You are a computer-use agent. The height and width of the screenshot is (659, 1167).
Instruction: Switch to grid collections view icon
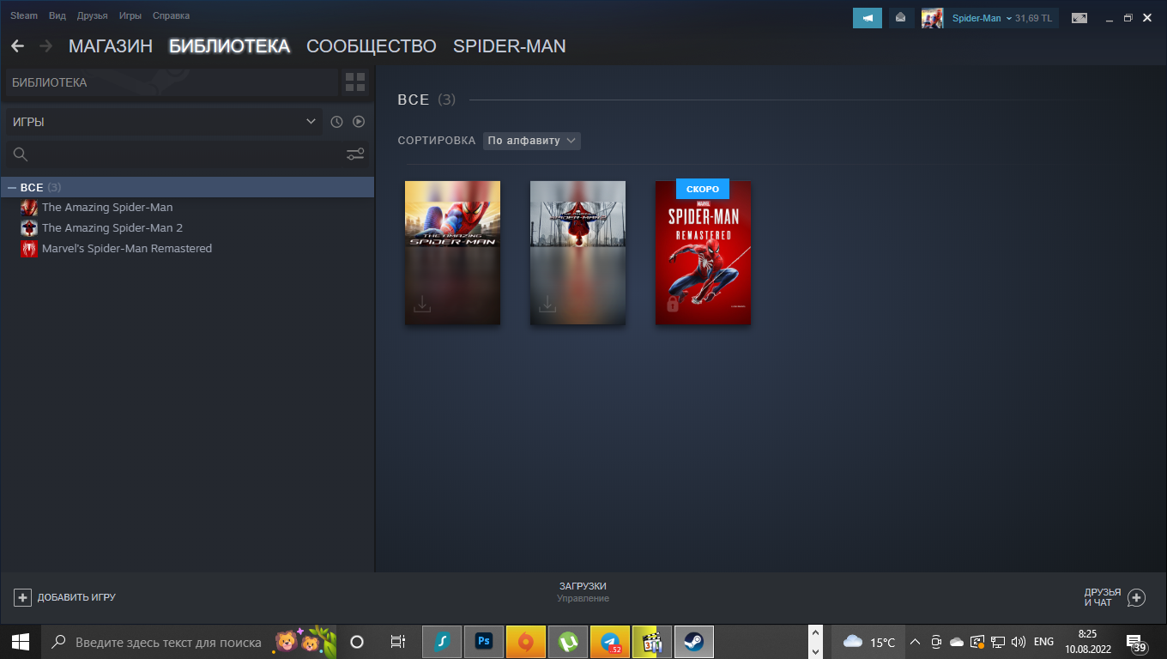point(355,82)
